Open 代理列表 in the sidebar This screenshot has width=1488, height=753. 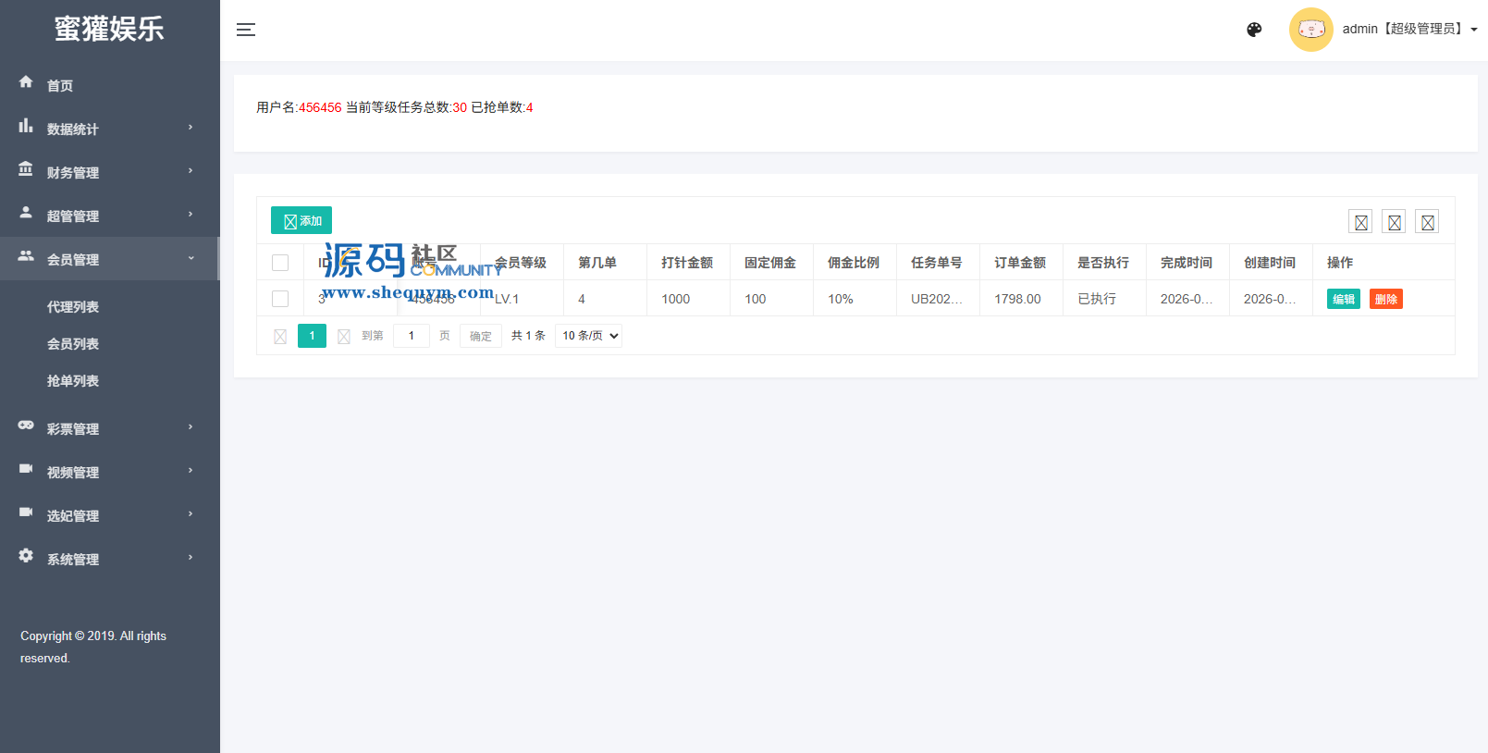click(73, 307)
